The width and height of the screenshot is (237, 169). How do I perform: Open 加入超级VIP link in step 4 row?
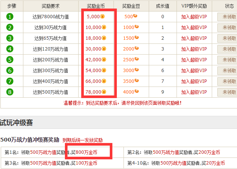194,49
